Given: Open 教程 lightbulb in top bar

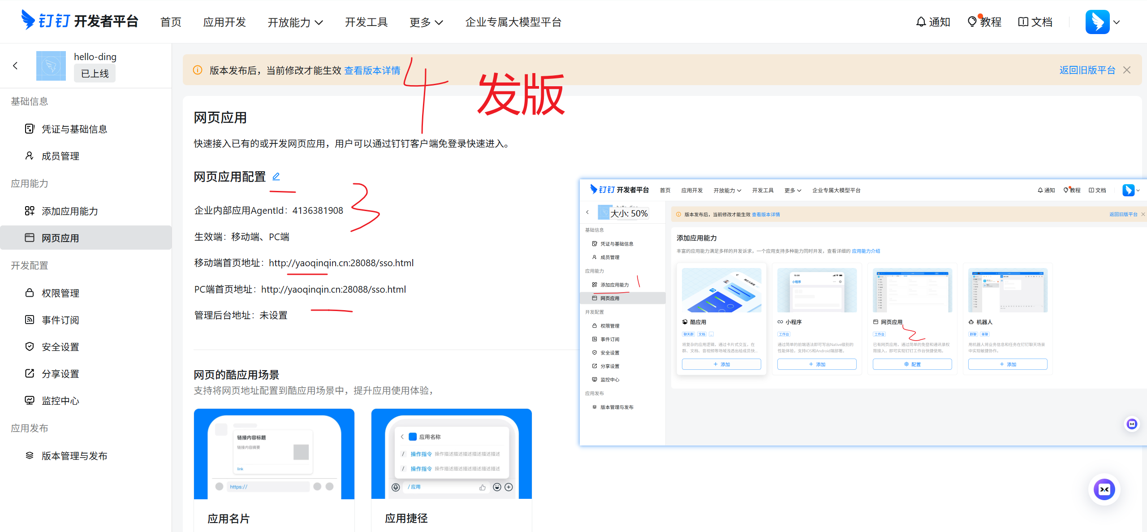Looking at the screenshot, I should (984, 22).
